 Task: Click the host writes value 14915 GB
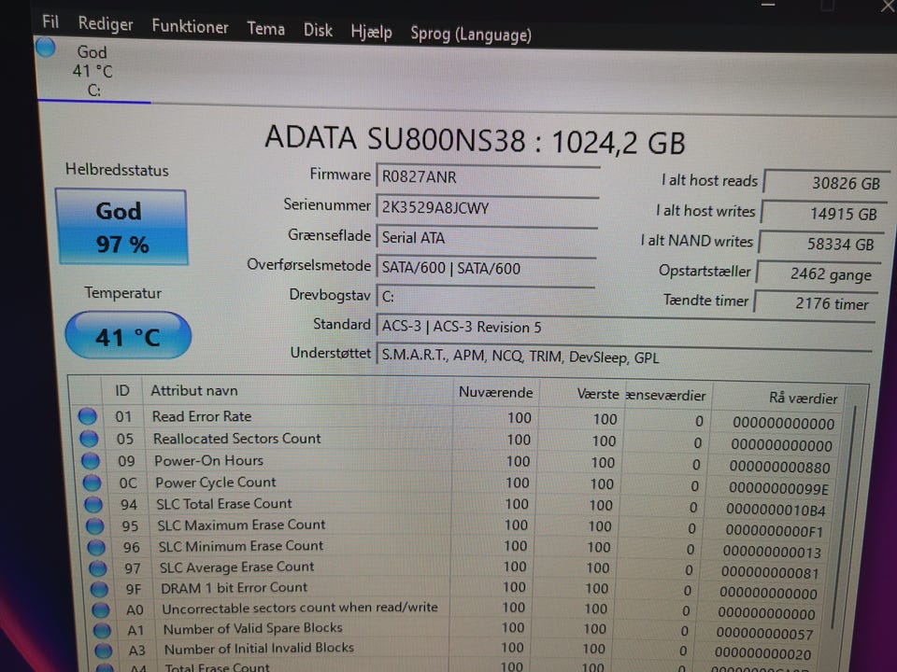point(824,214)
